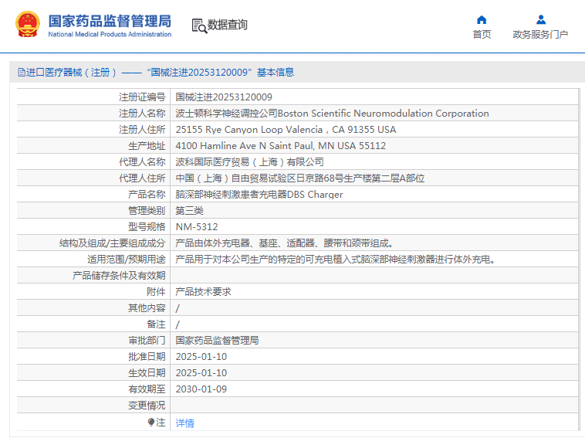Click the 结构及组成/主要组成成分 label
The width and height of the screenshot is (585, 438).
(x=113, y=243)
